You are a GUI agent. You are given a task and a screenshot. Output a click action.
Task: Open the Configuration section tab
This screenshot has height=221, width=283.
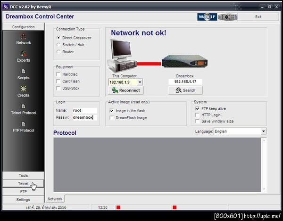pos(23,27)
